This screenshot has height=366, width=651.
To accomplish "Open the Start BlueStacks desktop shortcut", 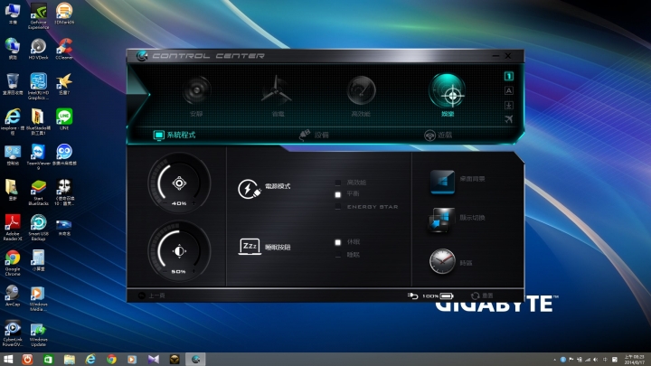I will [x=38, y=192].
